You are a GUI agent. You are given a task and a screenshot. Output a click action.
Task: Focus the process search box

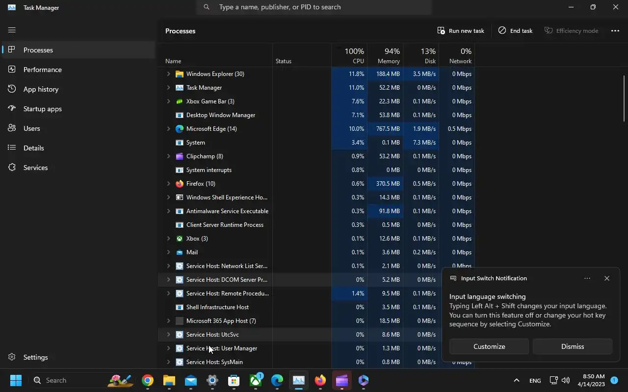[x=314, y=7]
